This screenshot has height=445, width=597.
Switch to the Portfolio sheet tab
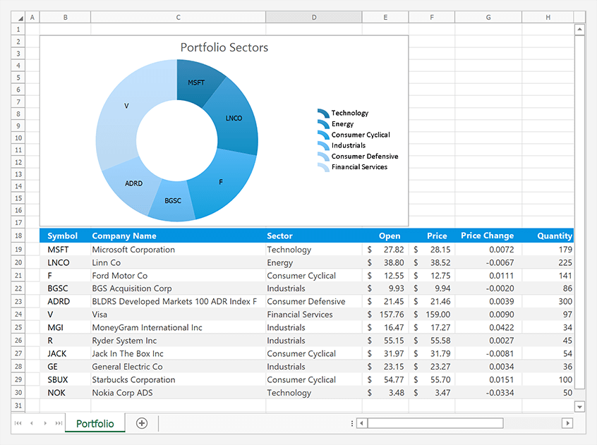[95, 423]
